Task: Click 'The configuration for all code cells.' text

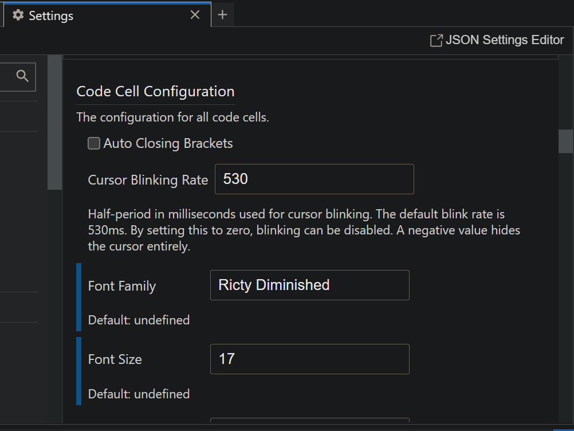Action: [x=173, y=117]
